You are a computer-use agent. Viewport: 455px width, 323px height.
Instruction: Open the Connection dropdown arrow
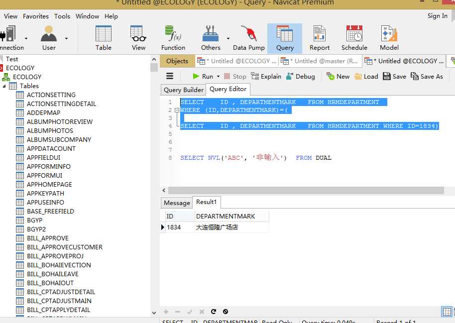pyautogui.click(x=26, y=38)
